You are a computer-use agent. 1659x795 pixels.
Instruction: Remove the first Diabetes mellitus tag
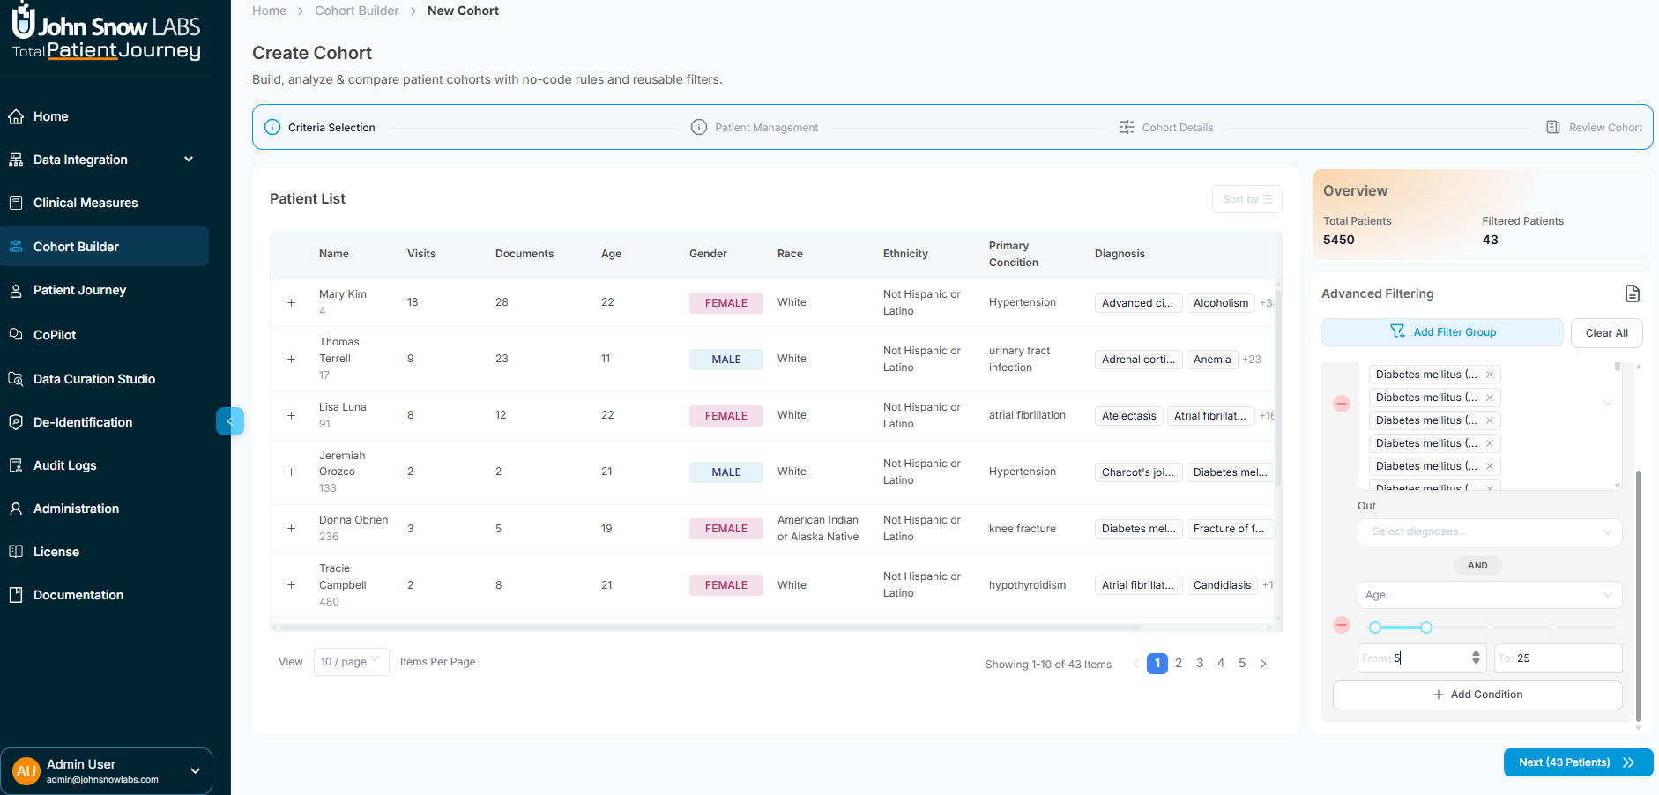1490,375
